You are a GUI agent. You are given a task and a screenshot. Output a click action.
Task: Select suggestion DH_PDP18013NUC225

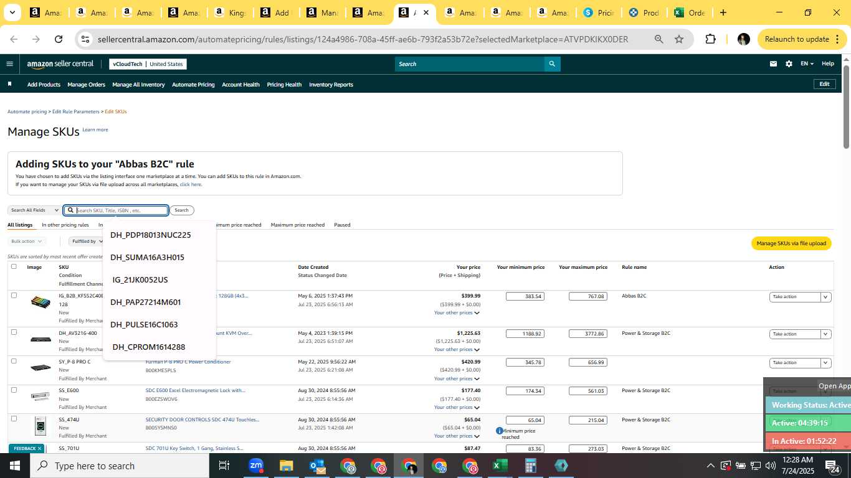point(151,235)
